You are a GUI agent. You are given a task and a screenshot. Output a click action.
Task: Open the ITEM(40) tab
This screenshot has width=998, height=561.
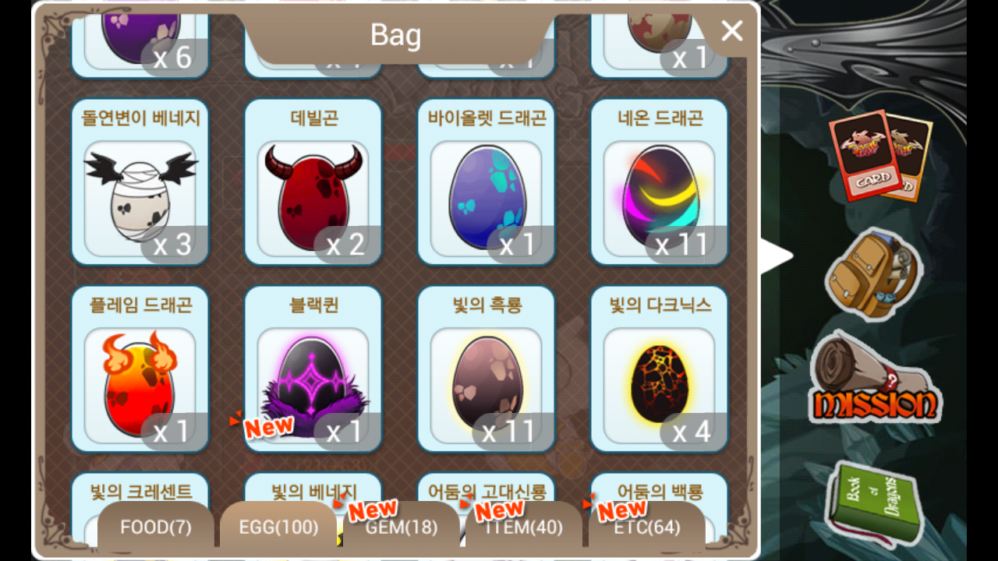pos(524,527)
